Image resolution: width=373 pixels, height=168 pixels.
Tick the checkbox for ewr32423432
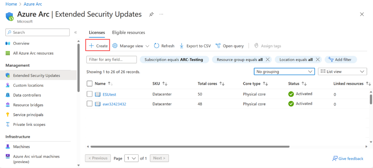pyautogui.click(x=89, y=104)
